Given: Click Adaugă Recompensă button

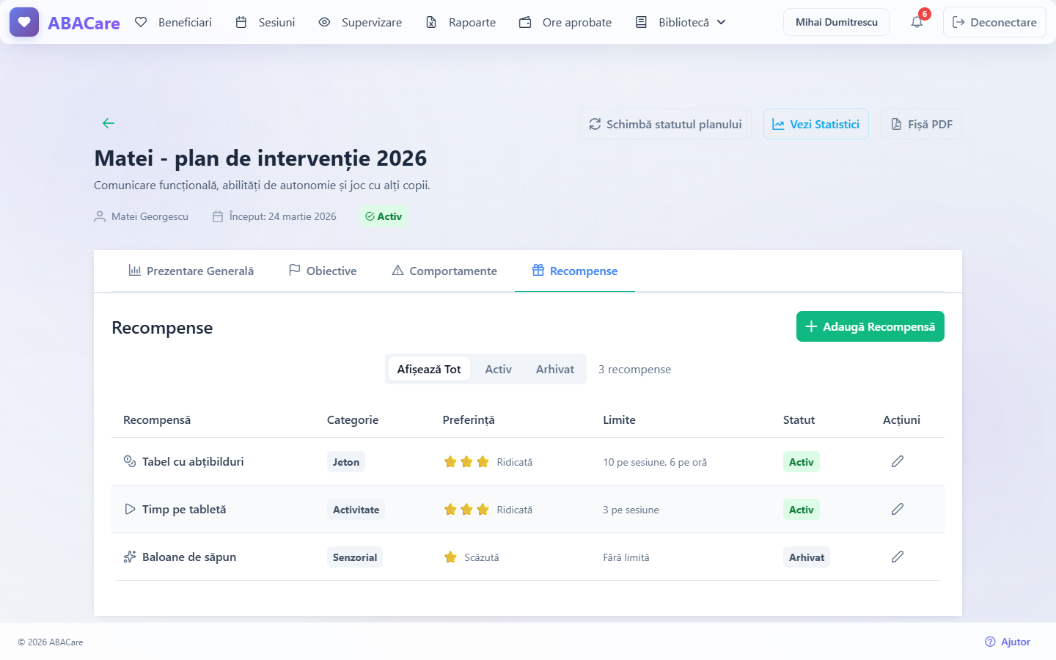Looking at the screenshot, I should tap(870, 326).
